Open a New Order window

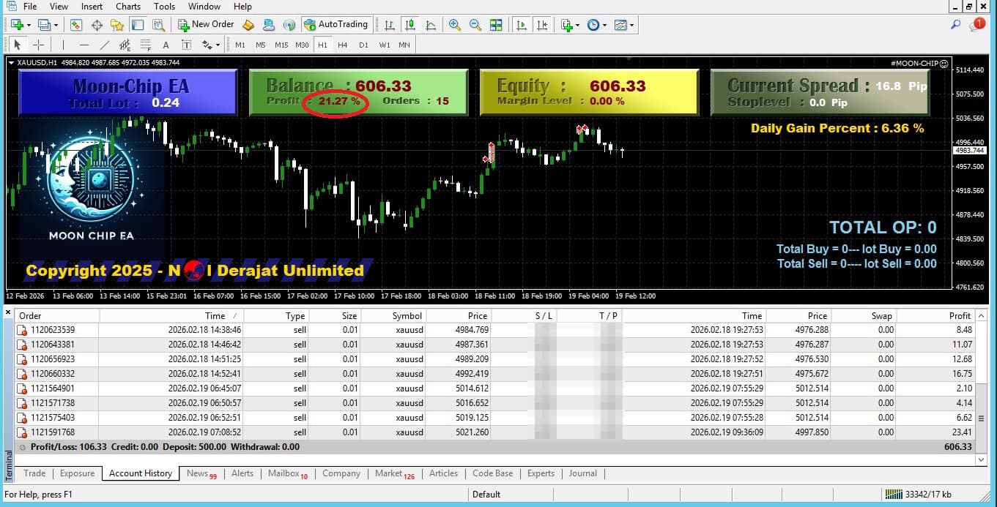pyautogui.click(x=206, y=24)
